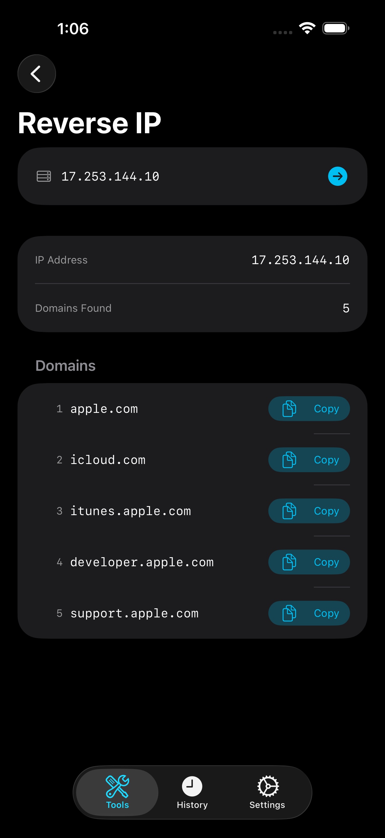
Task: Tap the Wi-Fi status bar icon
Action: [x=307, y=28]
